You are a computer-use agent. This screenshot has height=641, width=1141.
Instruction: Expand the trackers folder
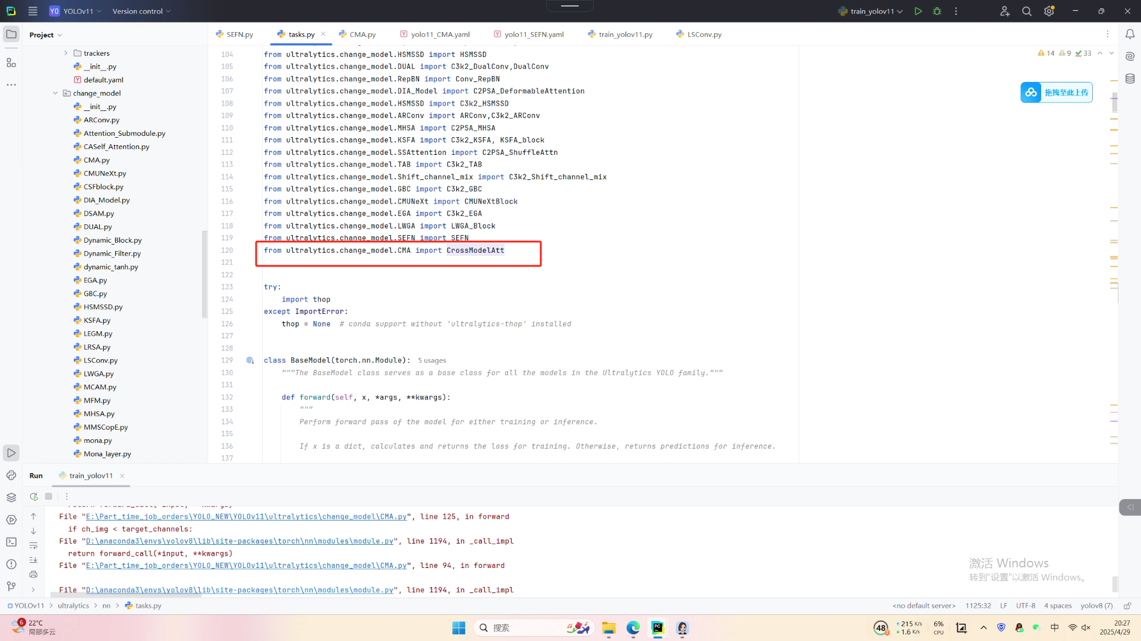click(x=66, y=53)
